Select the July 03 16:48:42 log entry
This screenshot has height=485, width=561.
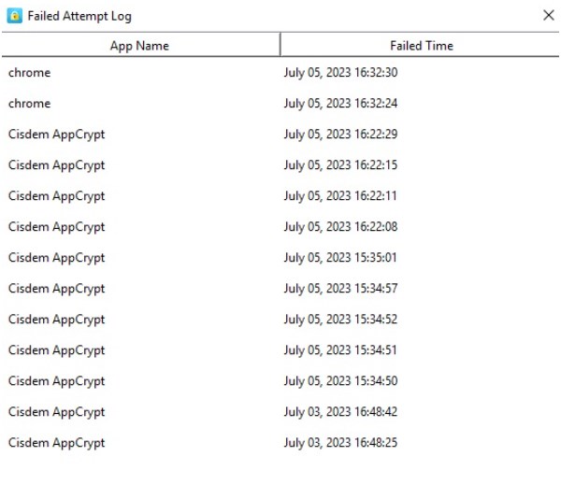280,412
